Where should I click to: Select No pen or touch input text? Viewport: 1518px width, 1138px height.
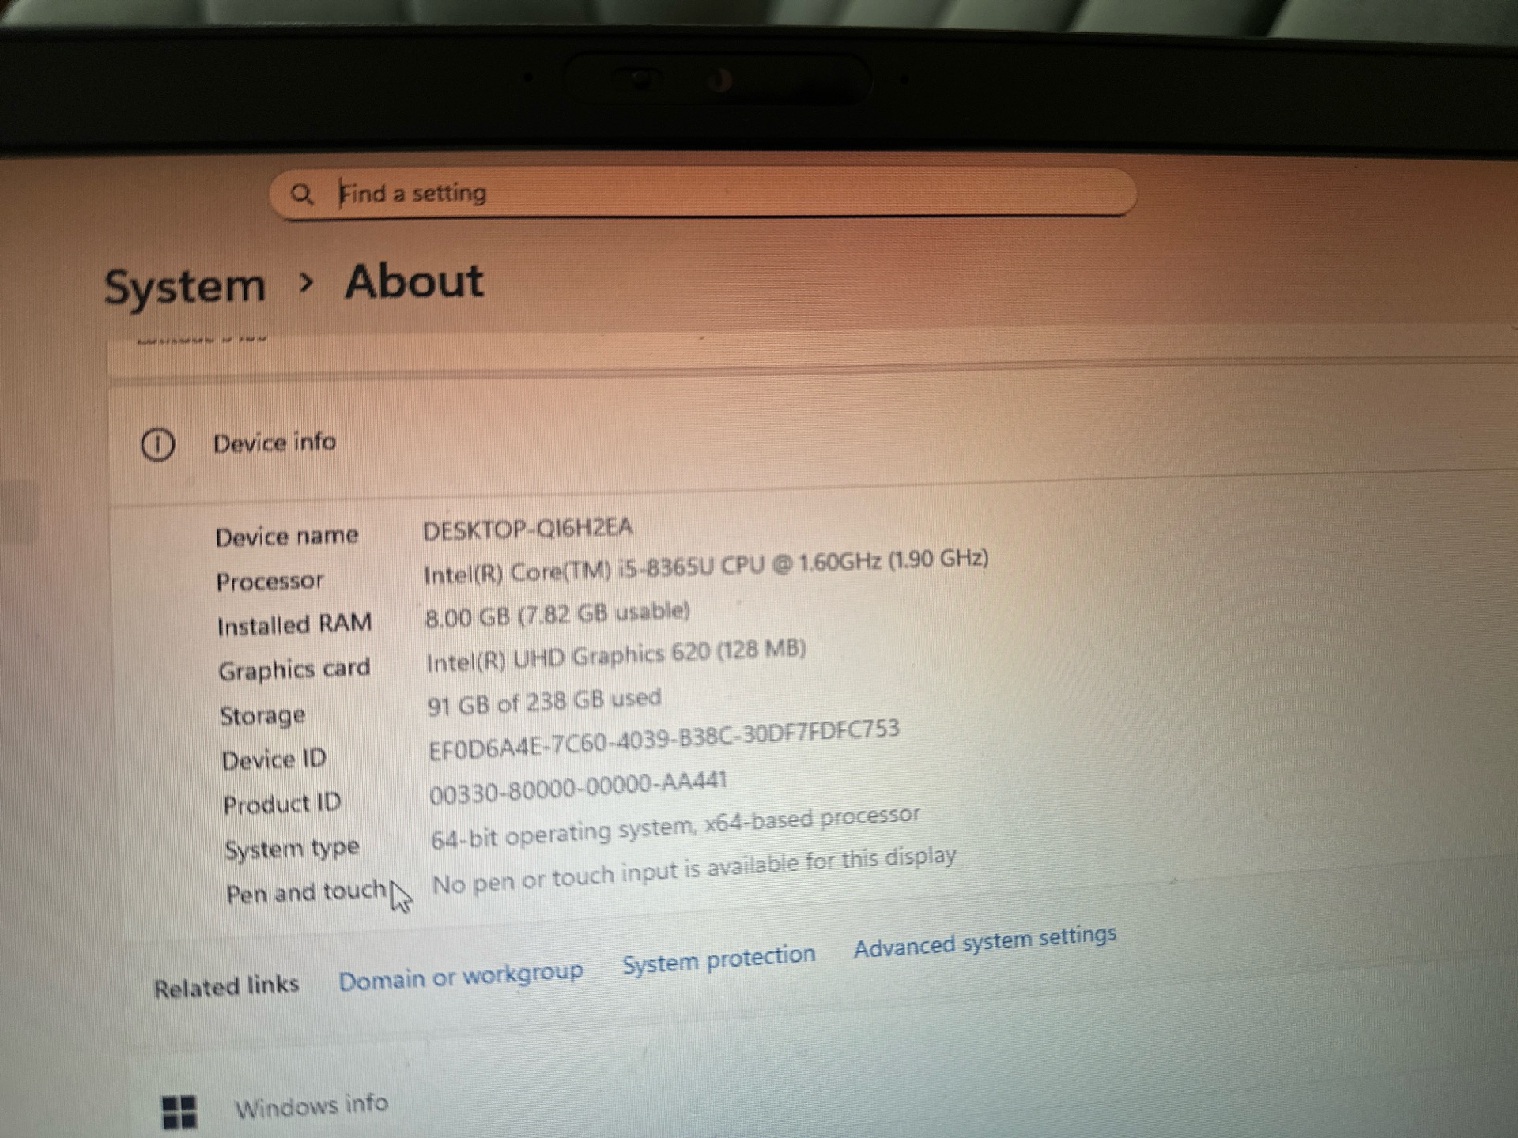click(x=694, y=871)
